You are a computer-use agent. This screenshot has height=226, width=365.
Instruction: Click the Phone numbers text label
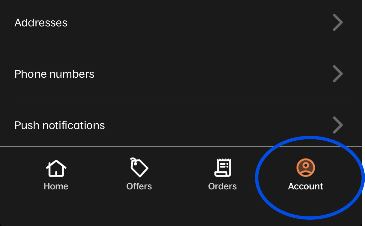click(x=55, y=74)
